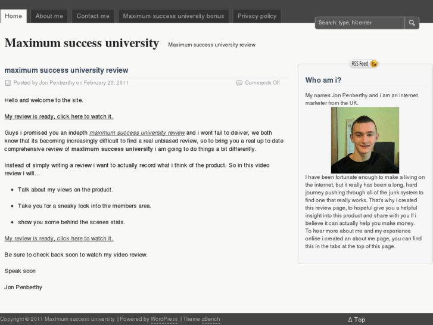The image size is (433, 325).
Task: Click the orange RSS feed icon
Action: [373, 64]
